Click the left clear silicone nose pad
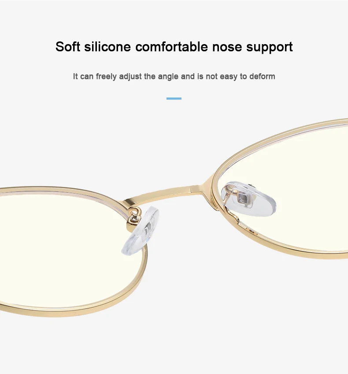The width and height of the screenshot is (348, 374). click(141, 231)
